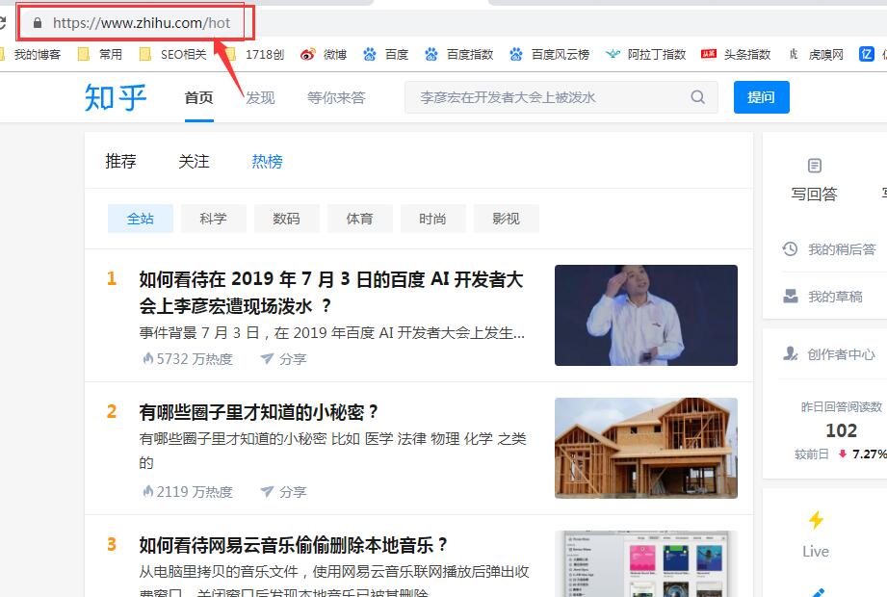Image resolution: width=887 pixels, height=597 pixels.
Task: Filter hot list by 影视
Action: point(506,219)
